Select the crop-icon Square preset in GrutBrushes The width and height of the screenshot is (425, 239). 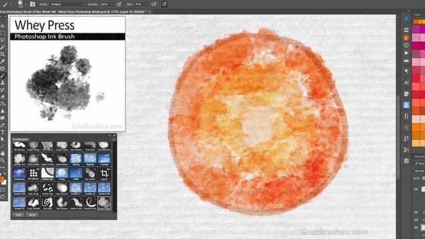tap(104, 173)
